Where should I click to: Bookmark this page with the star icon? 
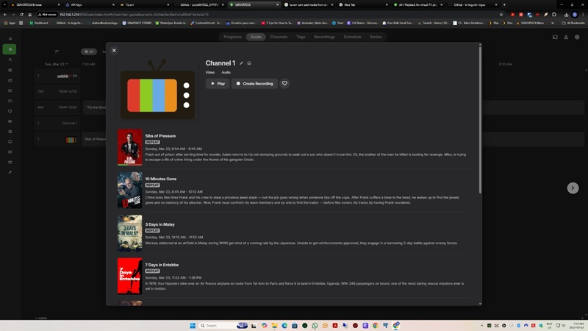501,15
